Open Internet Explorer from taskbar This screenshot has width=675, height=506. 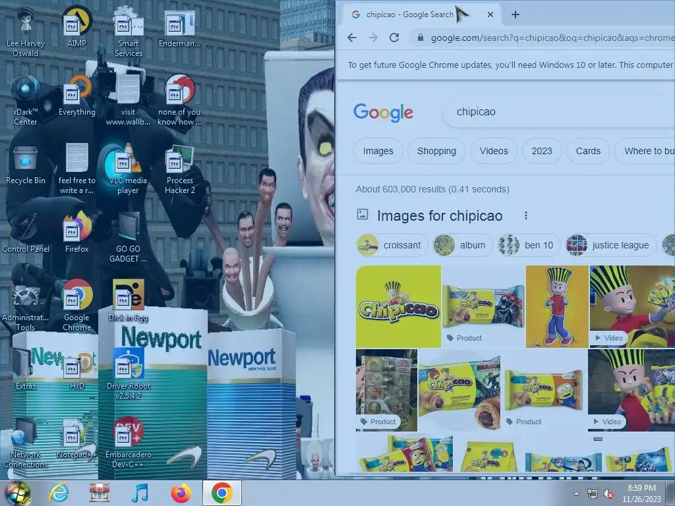pos(59,493)
